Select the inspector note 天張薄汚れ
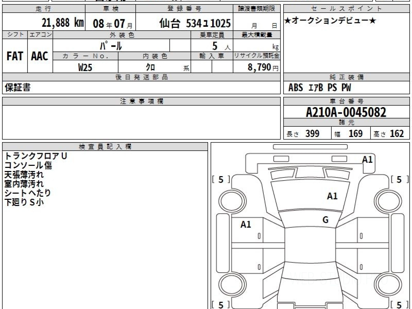Viewport: 412px width, 309px height. coord(24,175)
